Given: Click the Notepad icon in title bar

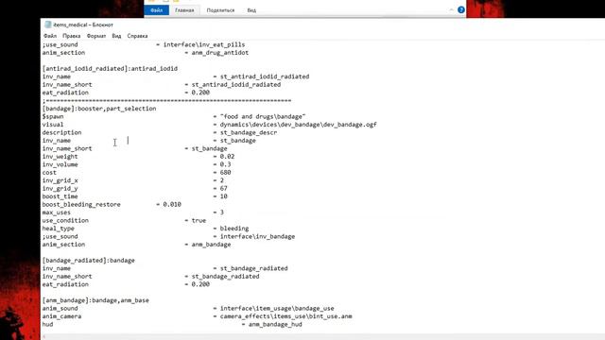Looking at the screenshot, I should pyautogui.click(x=48, y=25).
